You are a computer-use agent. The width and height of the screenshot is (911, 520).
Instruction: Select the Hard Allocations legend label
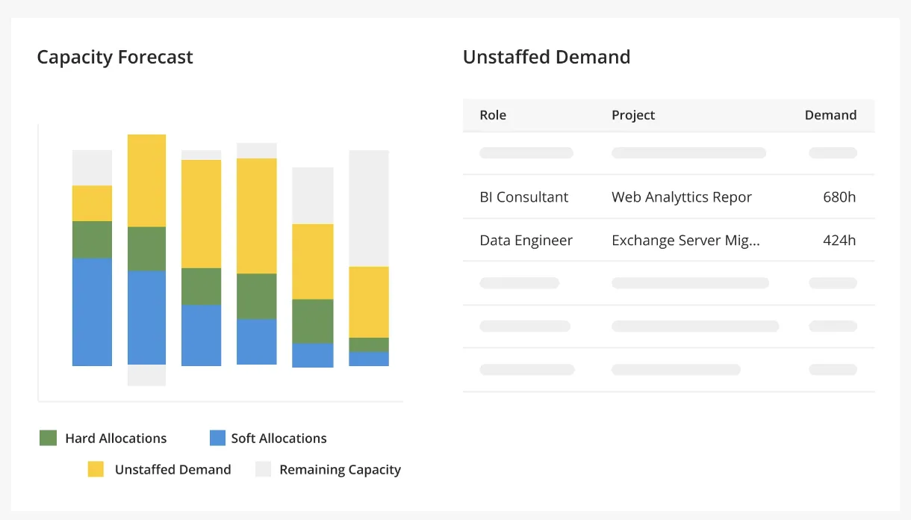pos(116,439)
